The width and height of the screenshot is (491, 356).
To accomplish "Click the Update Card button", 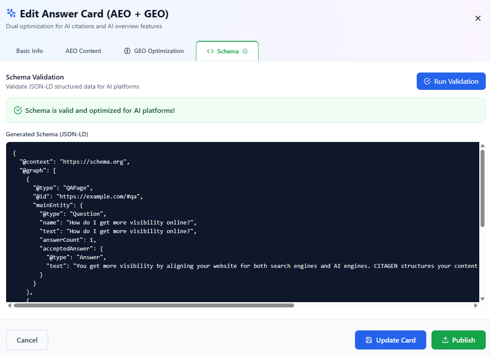I will pyautogui.click(x=390, y=340).
